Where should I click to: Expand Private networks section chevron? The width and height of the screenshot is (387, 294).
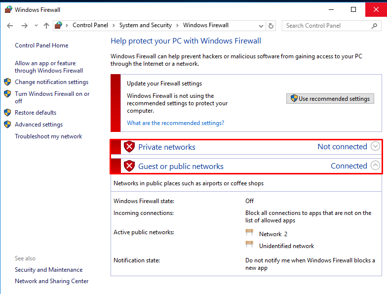pos(375,146)
